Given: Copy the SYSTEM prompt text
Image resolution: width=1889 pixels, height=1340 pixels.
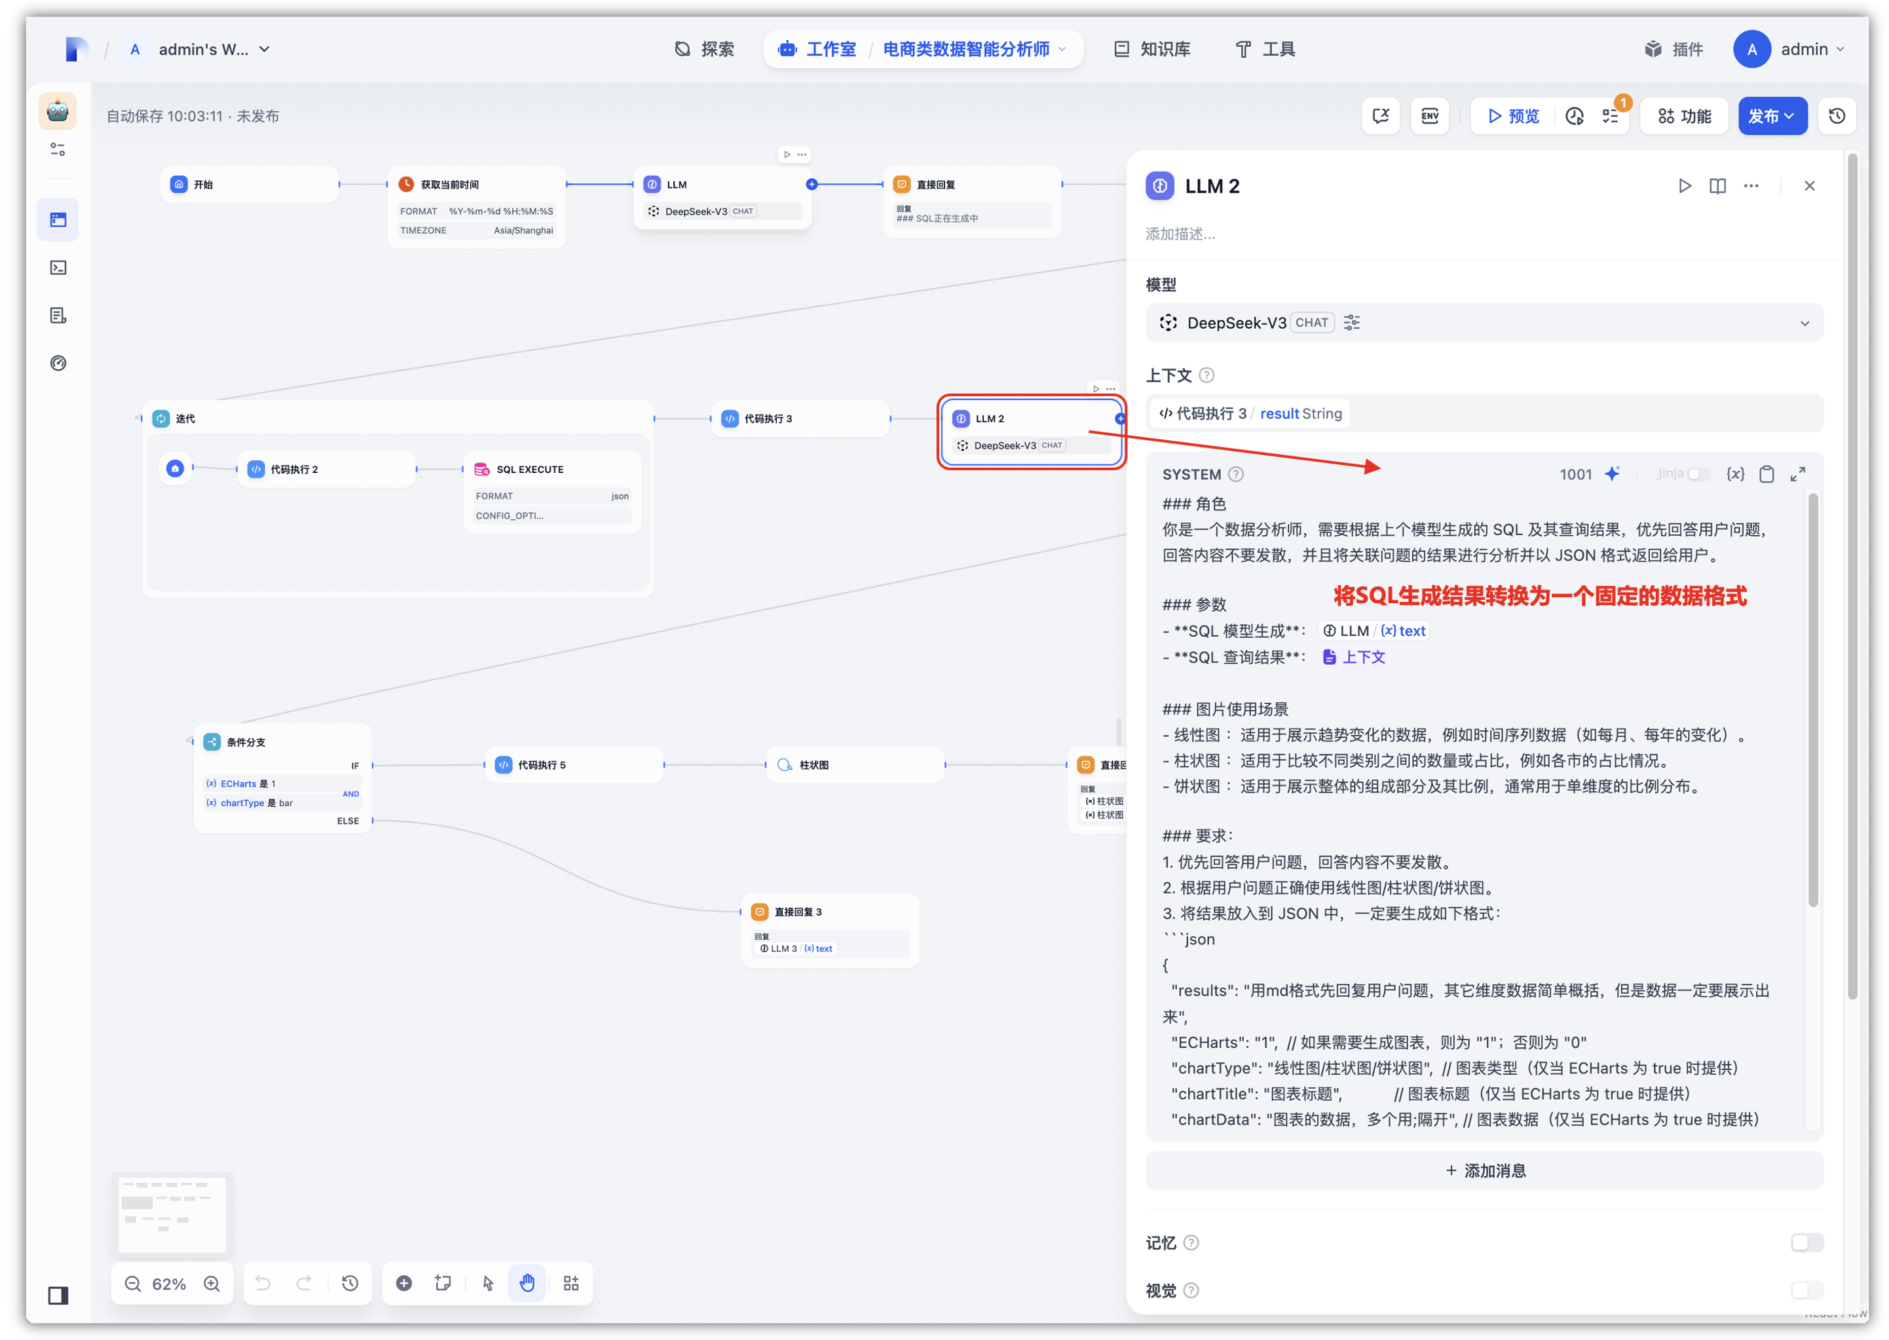Looking at the screenshot, I should tap(1767, 474).
